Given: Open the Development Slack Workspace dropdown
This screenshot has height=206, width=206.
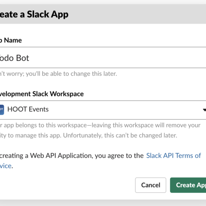Looking at the screenshot, I should pos(103,110).
